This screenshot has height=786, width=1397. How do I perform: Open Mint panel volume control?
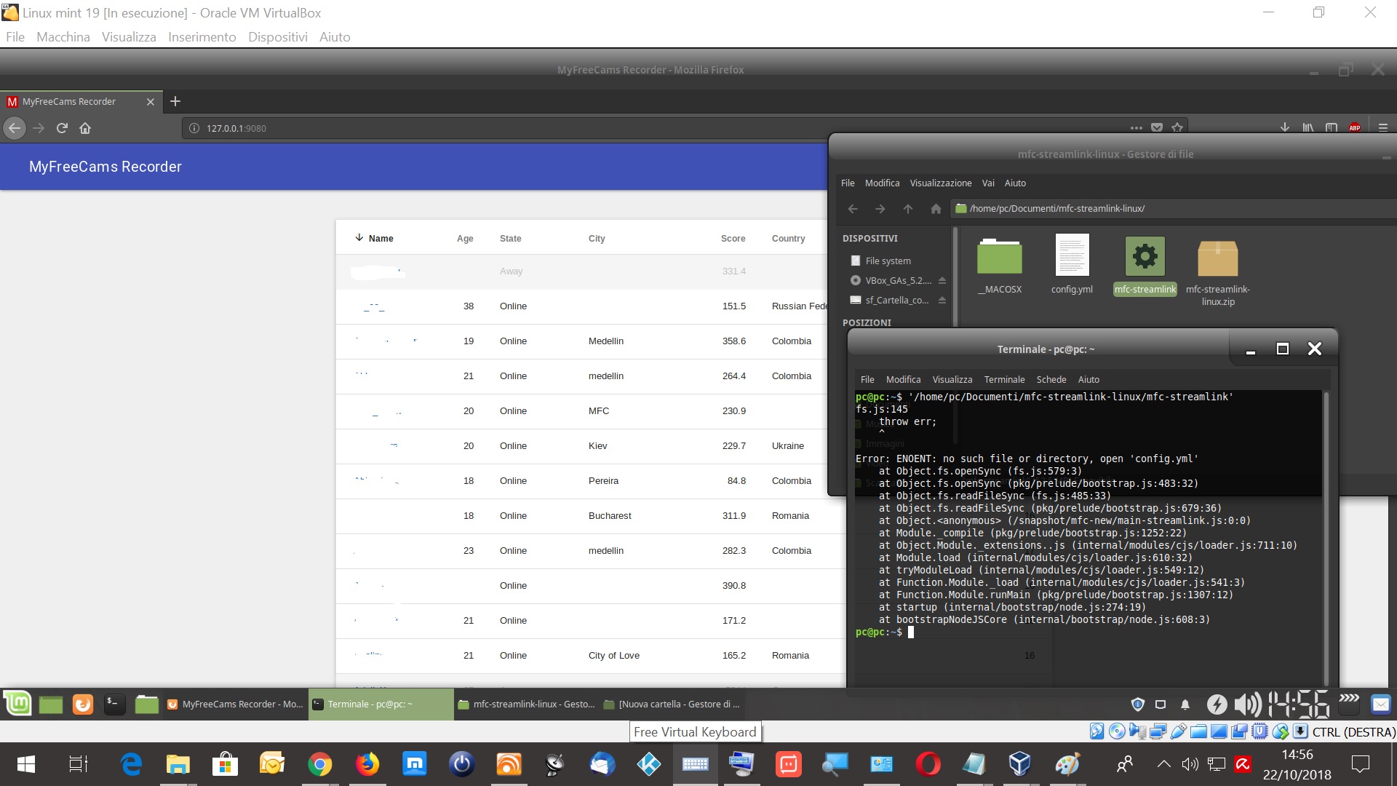pyautogui.click(x=1248, y=704)
